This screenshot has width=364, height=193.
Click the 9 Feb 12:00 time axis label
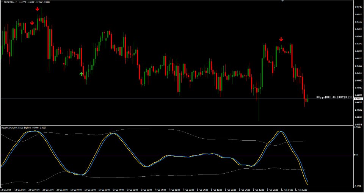point(259,190)
